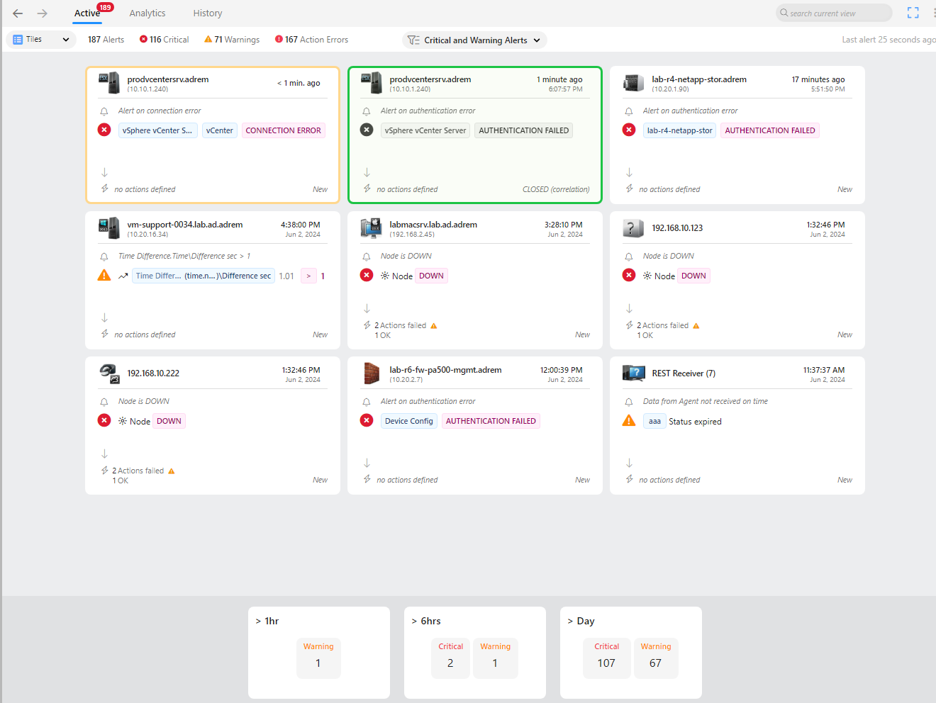Click the REST Receiver monitor icon

633,373
